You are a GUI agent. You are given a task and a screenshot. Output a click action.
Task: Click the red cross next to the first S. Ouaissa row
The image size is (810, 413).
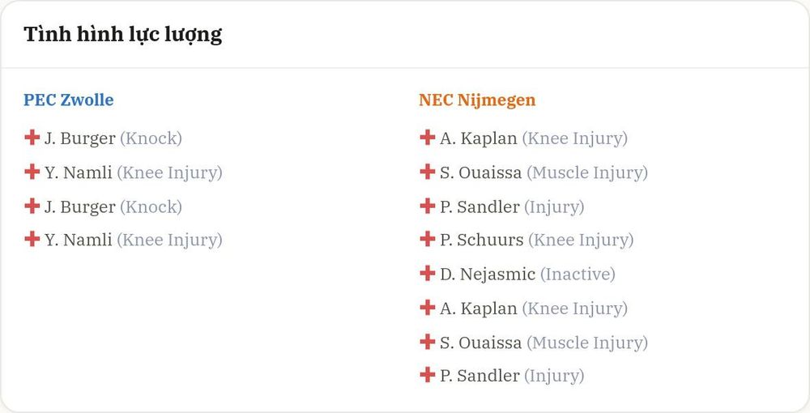click(x=427, y=172)
